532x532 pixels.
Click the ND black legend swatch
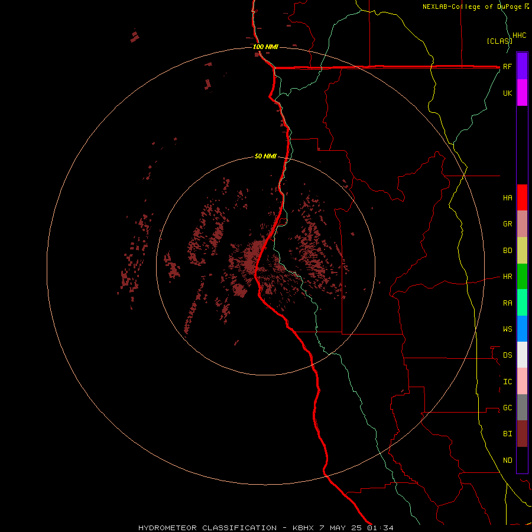522,460
